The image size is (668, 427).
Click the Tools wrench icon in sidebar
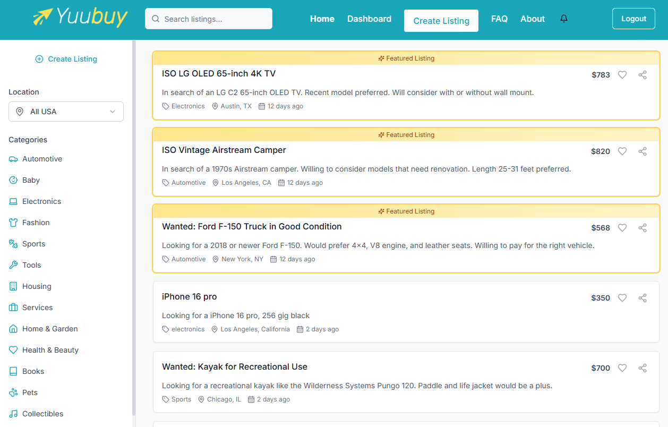tap(13, 265)
